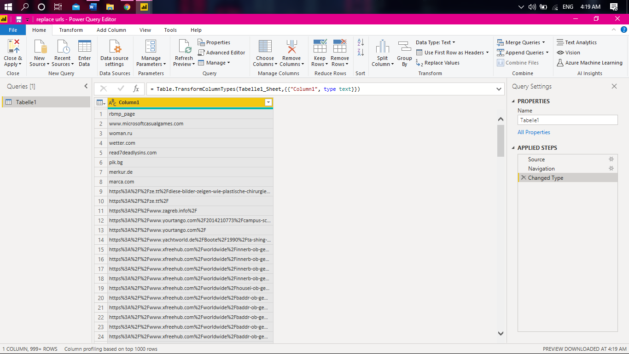Click the All Properties link
629x354 pixels.
534,132
